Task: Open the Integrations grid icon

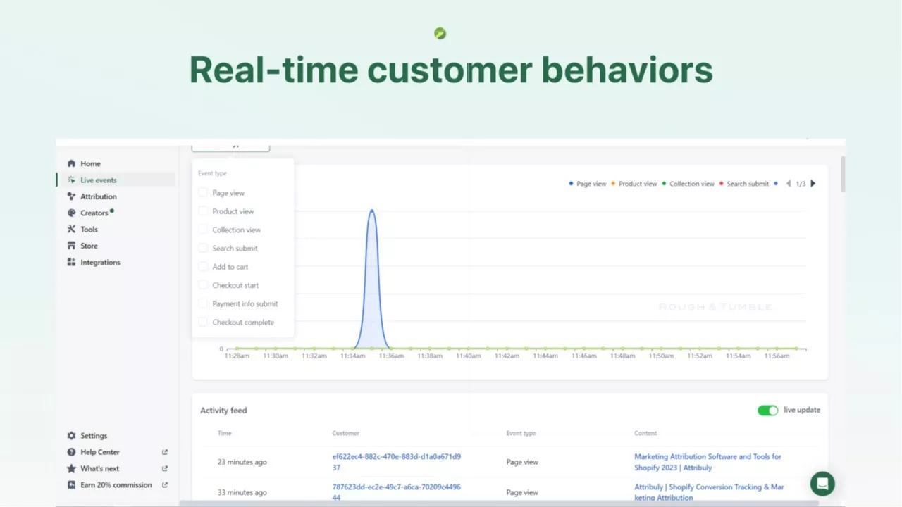Action: click(x=71, y=263)
